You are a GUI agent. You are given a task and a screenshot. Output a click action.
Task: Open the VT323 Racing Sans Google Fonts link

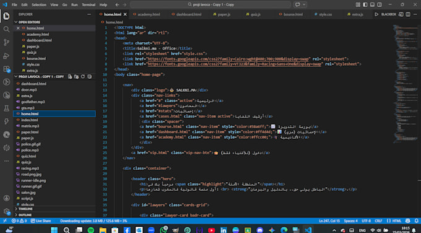tap(235, 64)
